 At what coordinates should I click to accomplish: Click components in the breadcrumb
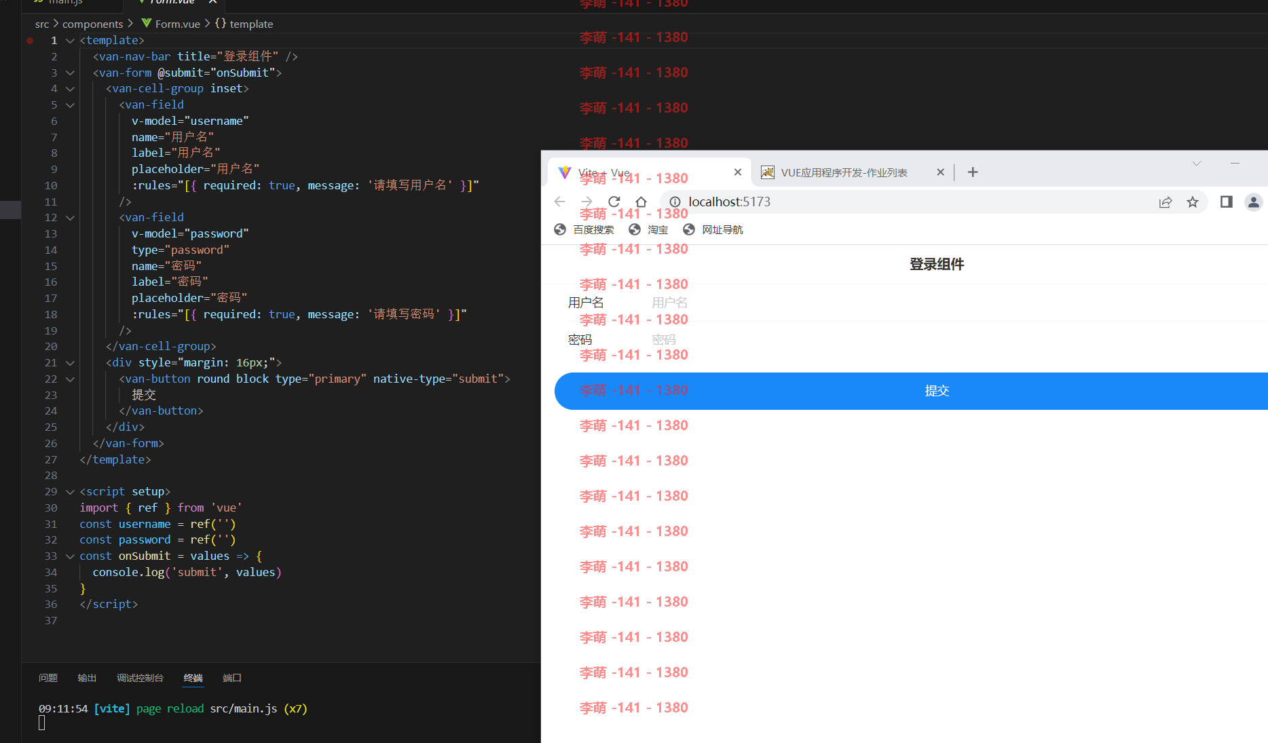(x=93, y=24)
